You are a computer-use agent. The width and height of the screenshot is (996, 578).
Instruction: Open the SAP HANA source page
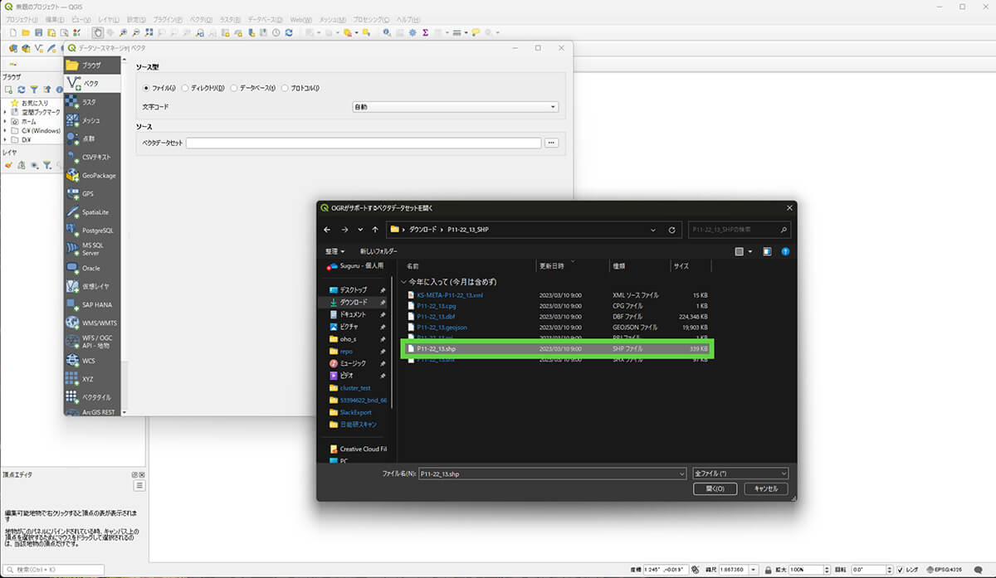pyautogui.click(x=92, y=304)
